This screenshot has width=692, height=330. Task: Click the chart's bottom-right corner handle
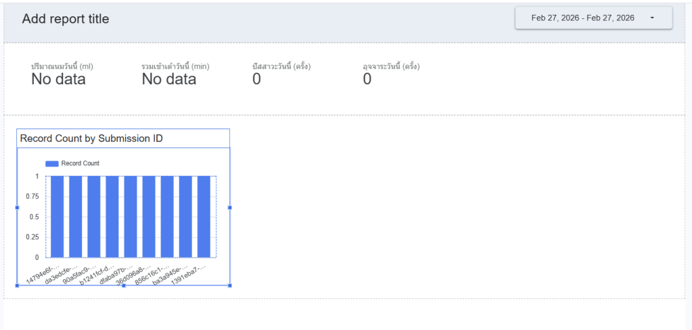pyautogui.click(x=230, y=285)
